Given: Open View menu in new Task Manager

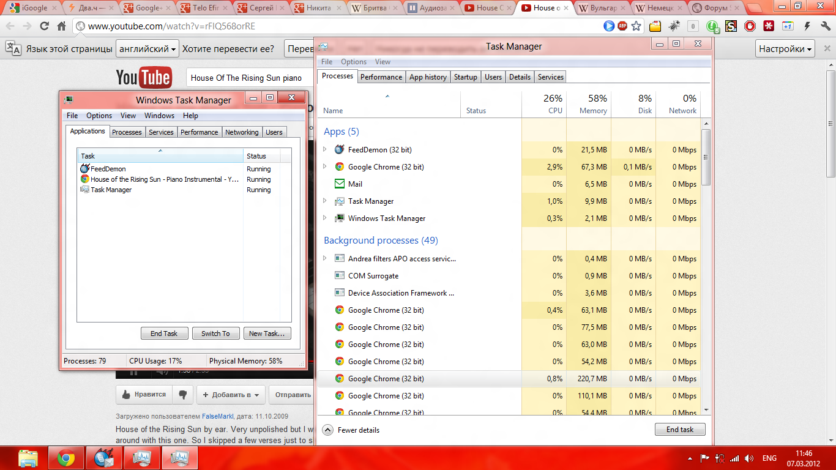Looking at the screenshot, I should pyautogui.click(x=383, y=62).
